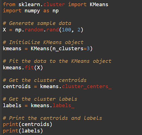Click the labels_ attribute

64,106
